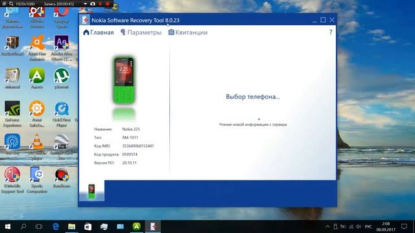This screenshot has height=233, width=415.
Task: Click the recorder screenshot camera icon
Action: point(93,4)
